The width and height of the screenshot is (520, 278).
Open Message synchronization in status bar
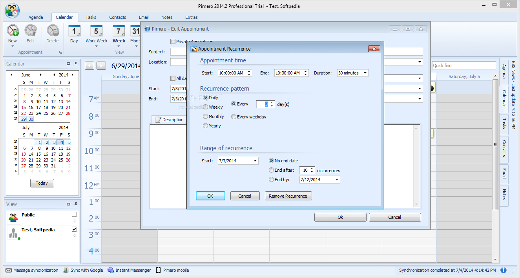click(x=32, y=270)
